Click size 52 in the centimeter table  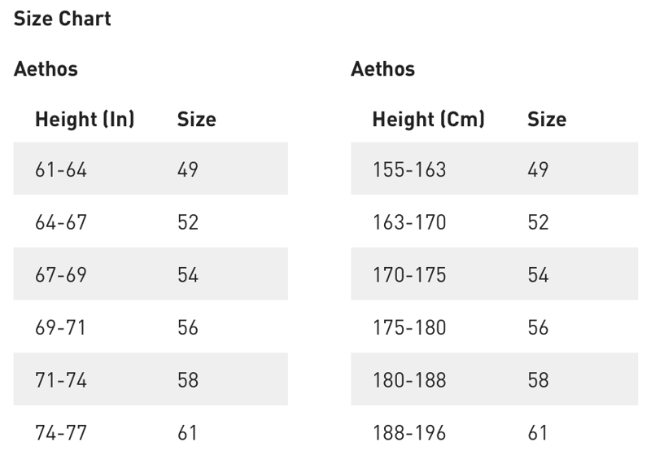tap(539, 222)
